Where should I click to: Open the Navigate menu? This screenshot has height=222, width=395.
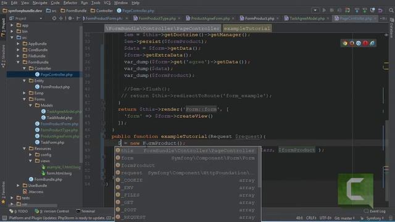39,2
